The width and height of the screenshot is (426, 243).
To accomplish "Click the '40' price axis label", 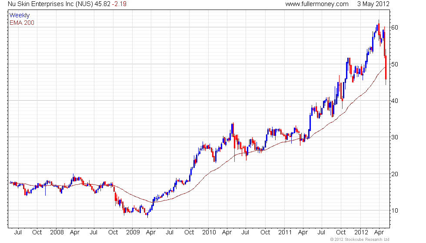I will 395,101.
